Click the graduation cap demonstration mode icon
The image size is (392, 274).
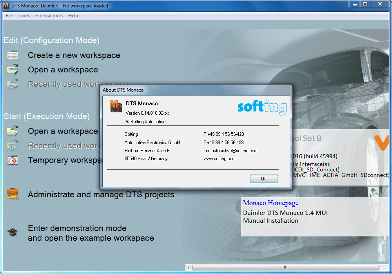pyautogui.click(x=12, y=232)
